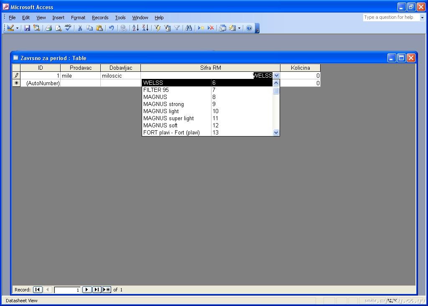
Task: Choose FILTER 95 from the list
Action: (x=207, y=90)
